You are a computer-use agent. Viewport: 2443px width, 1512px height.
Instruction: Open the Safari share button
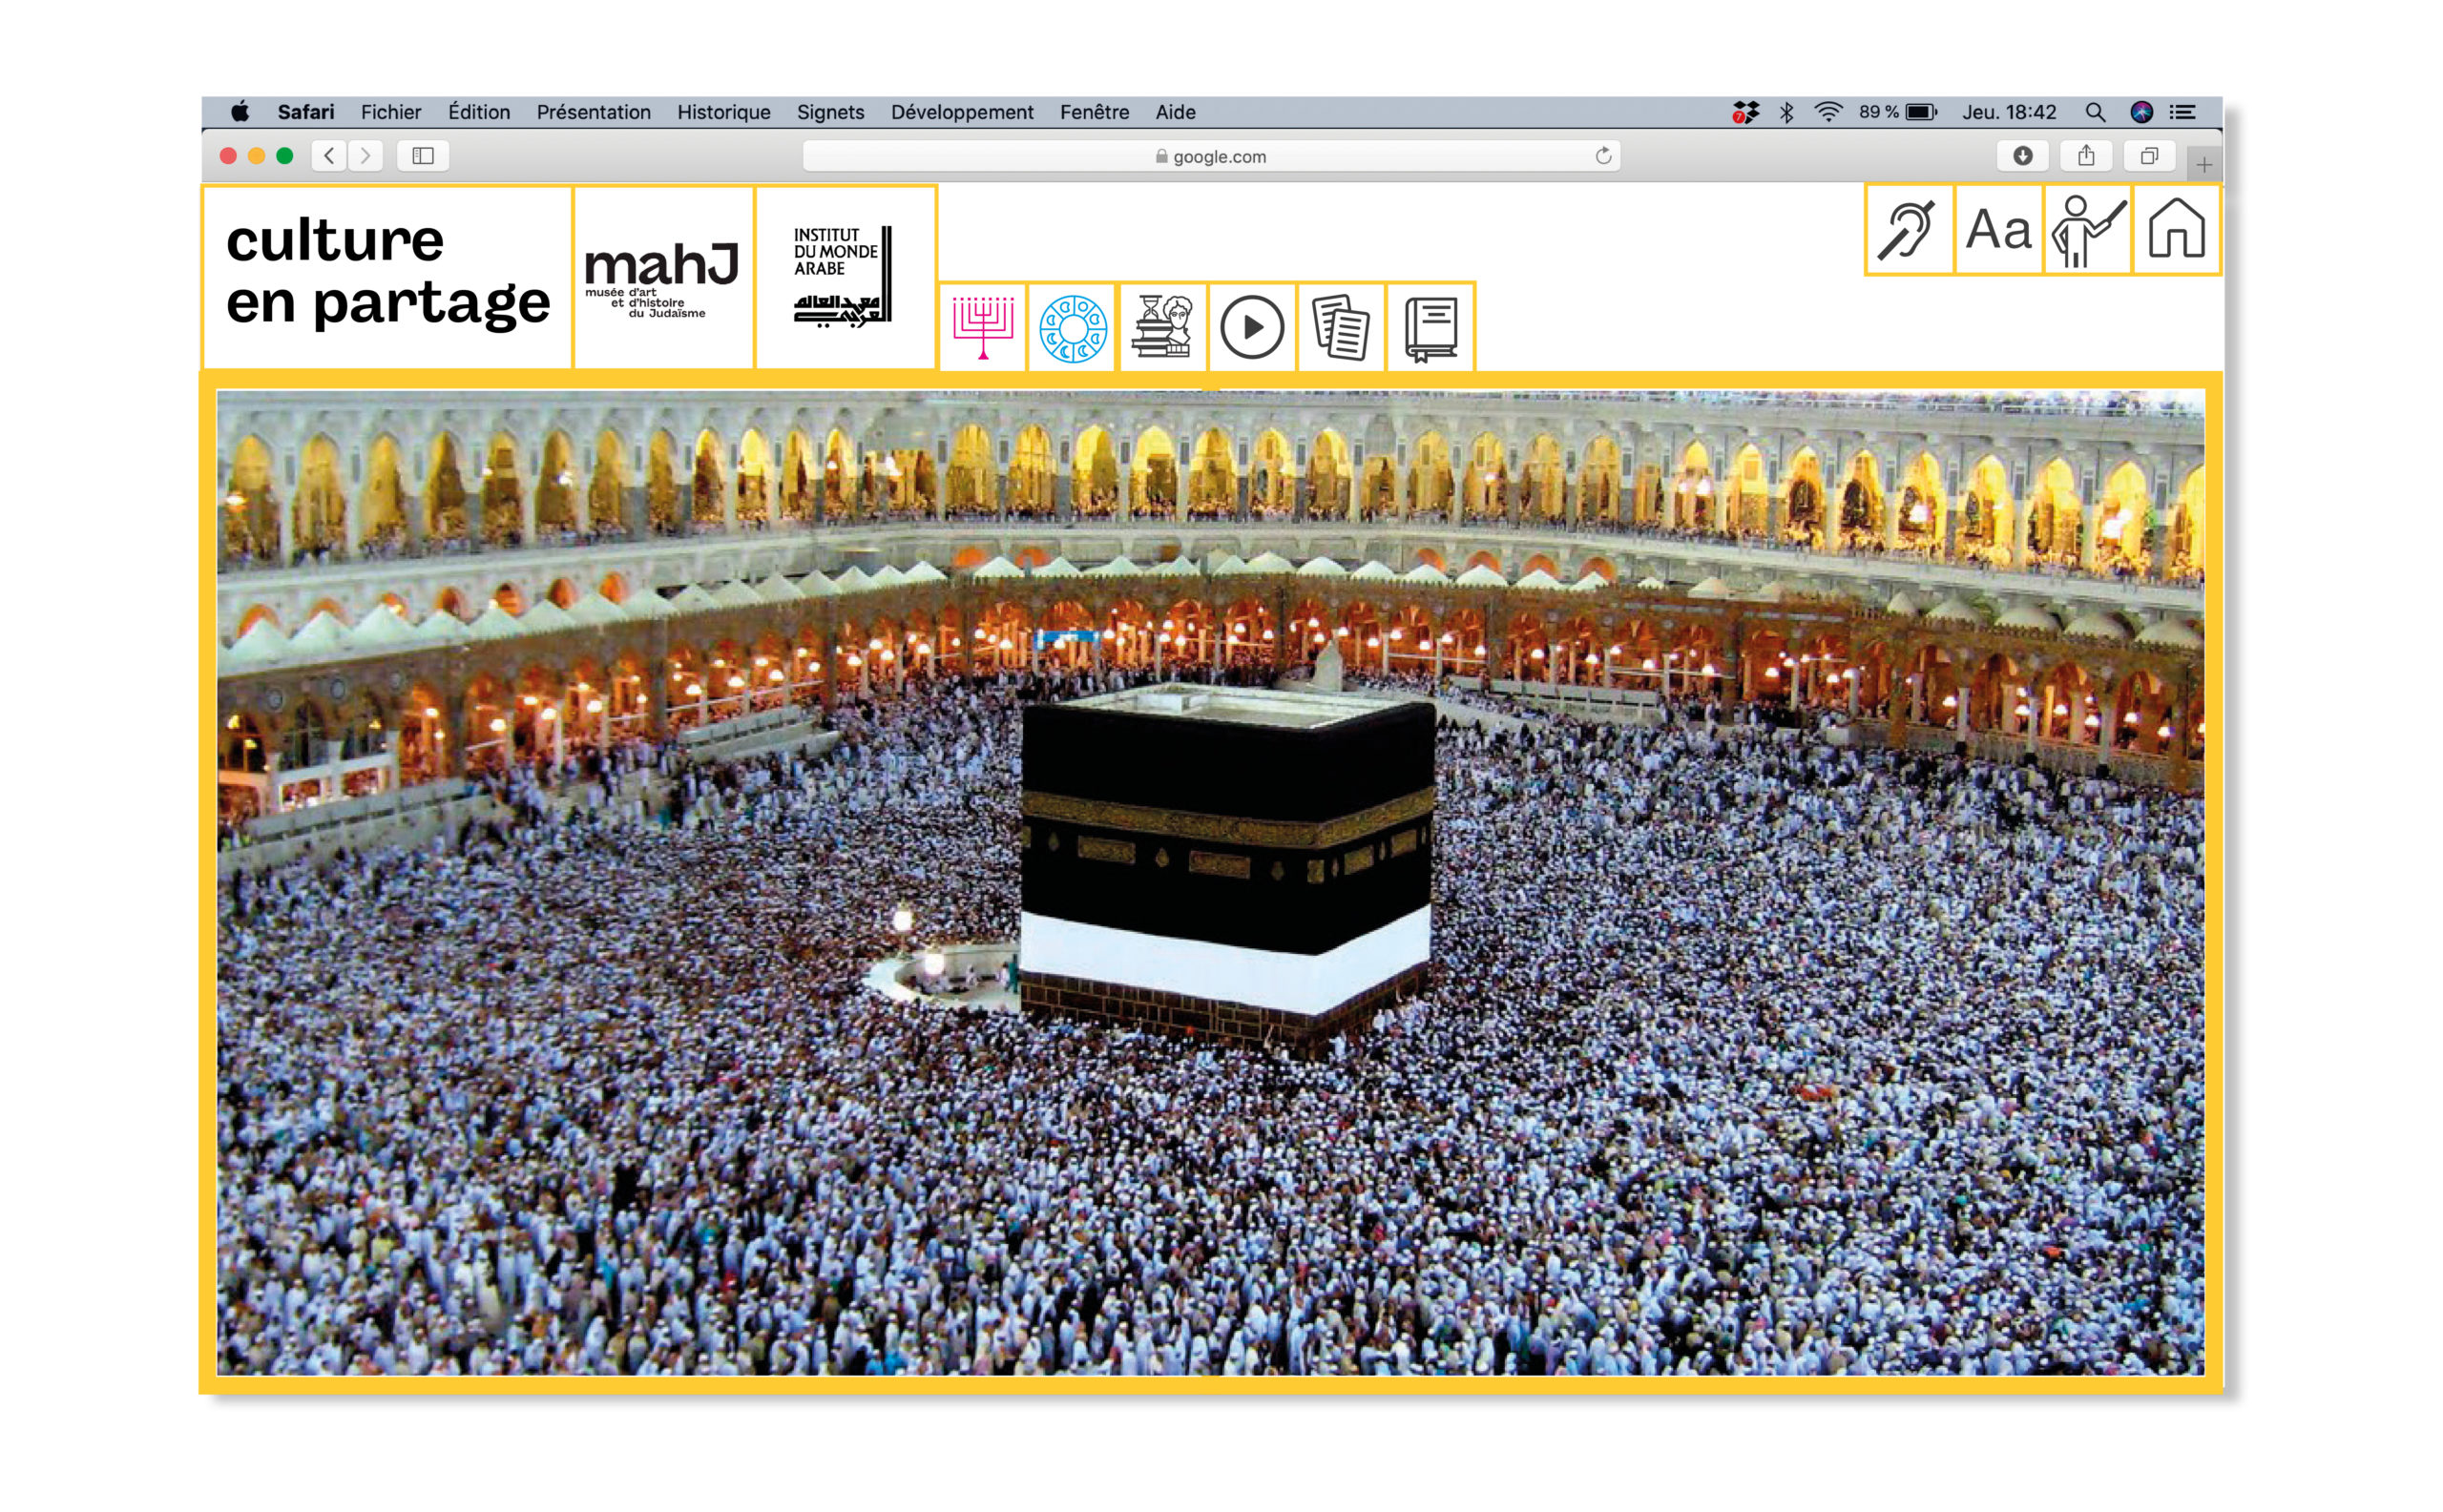[x=2086, y=156]
